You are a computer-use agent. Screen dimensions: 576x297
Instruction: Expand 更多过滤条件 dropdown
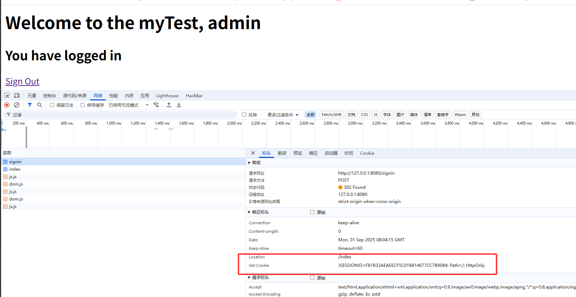[x=283, y=115]
